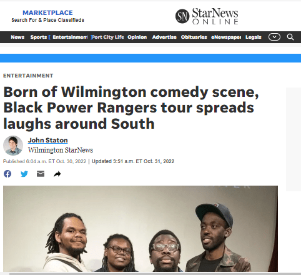This screenshot has width=301, height=275.
Task: Share article on Twitter icon
Action: (24, 174)
